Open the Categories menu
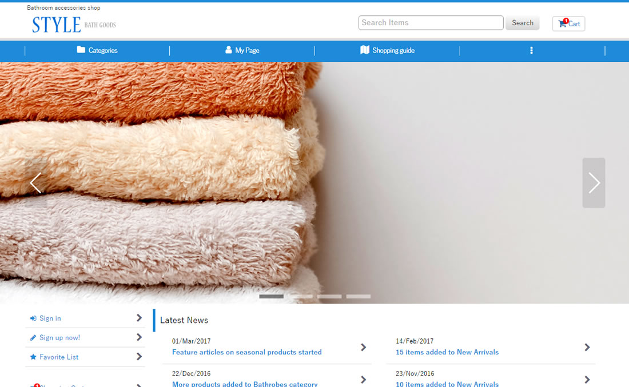 pos(97,50)
